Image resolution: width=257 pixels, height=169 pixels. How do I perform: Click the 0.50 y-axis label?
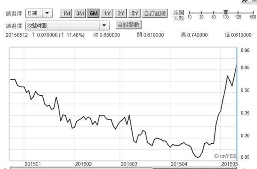click(x=245, y=90)
